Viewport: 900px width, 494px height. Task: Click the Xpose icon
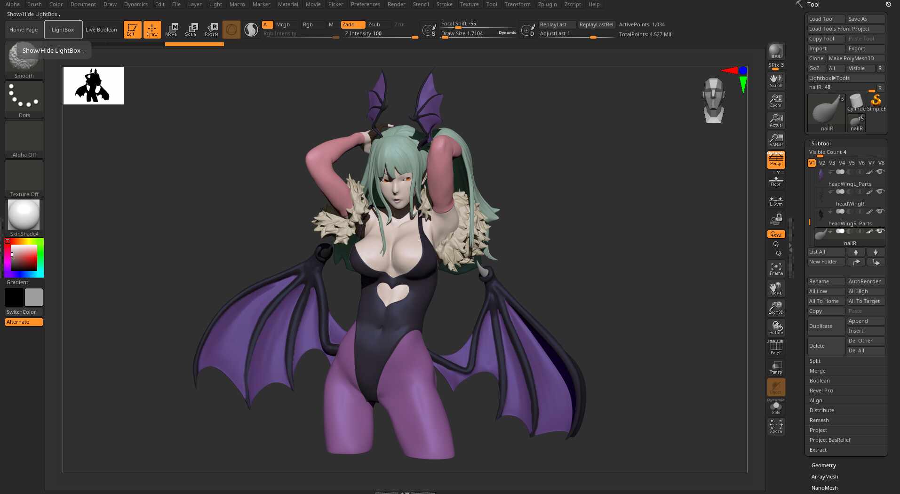tap(776, 427)
